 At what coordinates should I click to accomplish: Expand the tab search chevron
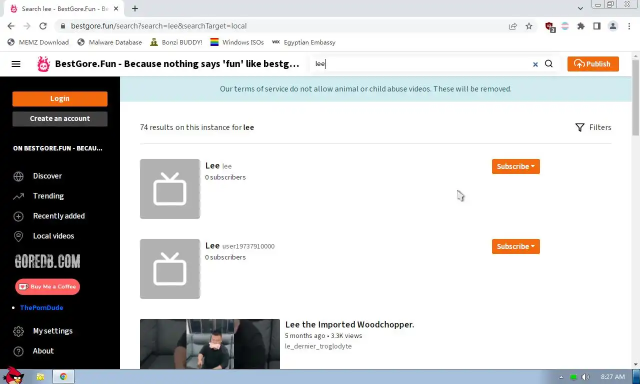(x=580, y=8)
